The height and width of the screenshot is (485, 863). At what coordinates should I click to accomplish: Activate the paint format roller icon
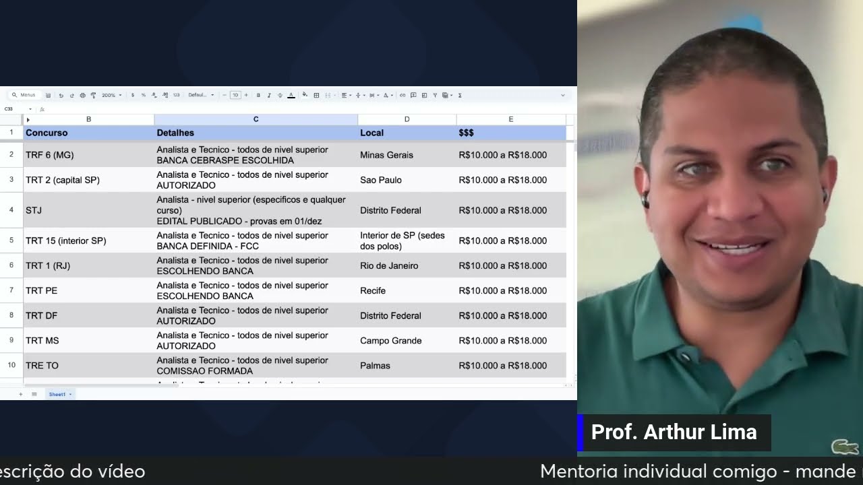93,96
